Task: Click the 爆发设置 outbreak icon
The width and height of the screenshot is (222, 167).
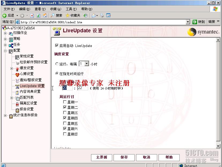Action: click(x=17, y=69)
